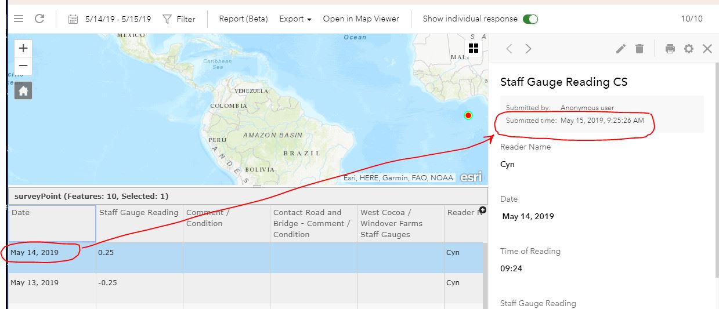Image resolution: width=719 pixels, height=309 pixels.
Task: Click the red survey point on map
Action: (469, 115)
